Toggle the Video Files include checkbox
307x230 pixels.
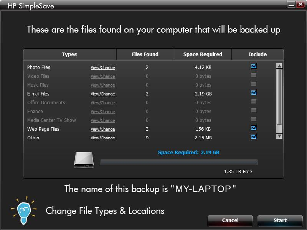point(254,75)
